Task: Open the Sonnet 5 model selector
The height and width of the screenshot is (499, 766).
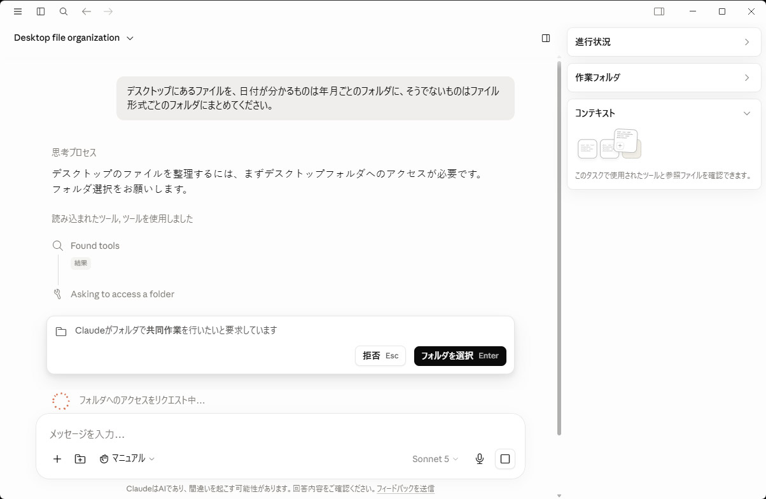Action: [435, 459]
